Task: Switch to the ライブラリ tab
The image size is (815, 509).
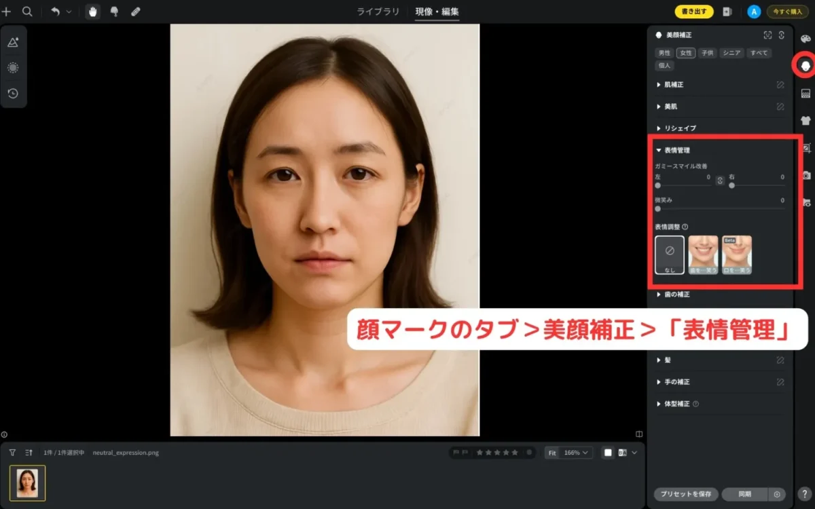Action: (x=378, y=12)
